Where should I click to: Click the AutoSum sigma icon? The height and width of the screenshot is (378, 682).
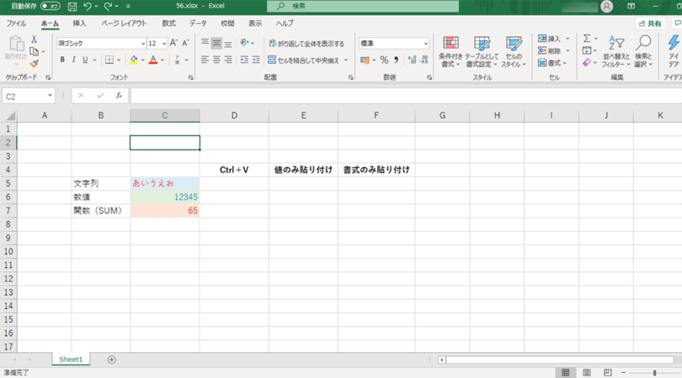pos(587,39)
